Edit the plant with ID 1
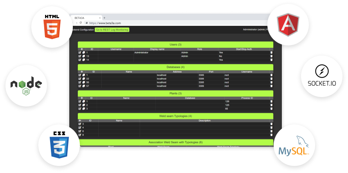348x173 pixels. [80, 101]
